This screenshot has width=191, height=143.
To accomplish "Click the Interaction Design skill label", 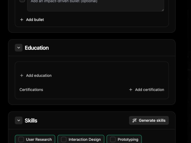I will click(85, 140).
